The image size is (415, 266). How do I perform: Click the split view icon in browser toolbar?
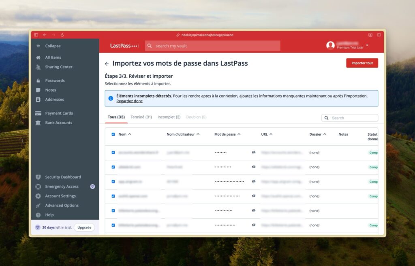(x=379, y=35)
